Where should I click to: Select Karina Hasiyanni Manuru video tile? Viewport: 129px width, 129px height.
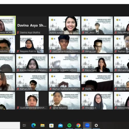(x=32, y=63)
